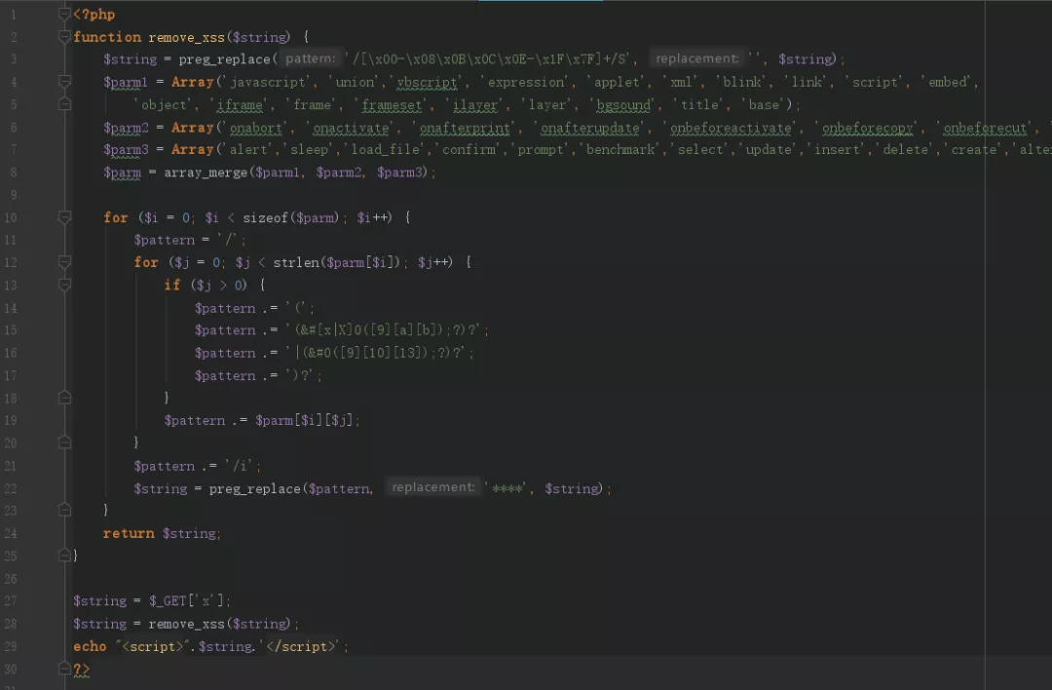Collapse the if ($j > 0) block on line 13
This screenshot has width=1052, height=690.
pos(64,285)
